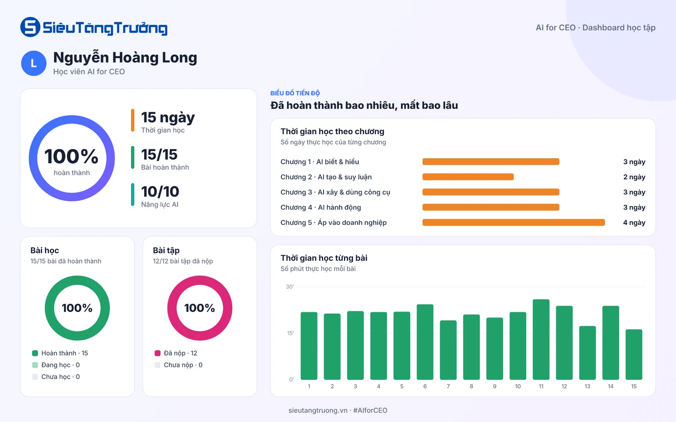The height and width of the screenshot is (422, 676).
Task: Click the 'Chưa nộp · 0' legend entry
Action: 178,365
